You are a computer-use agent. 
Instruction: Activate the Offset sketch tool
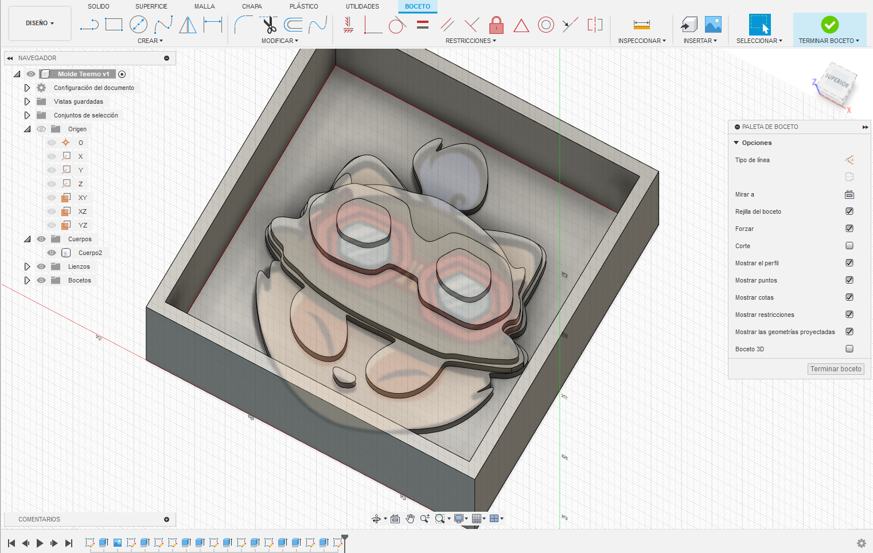pos(294,24)
